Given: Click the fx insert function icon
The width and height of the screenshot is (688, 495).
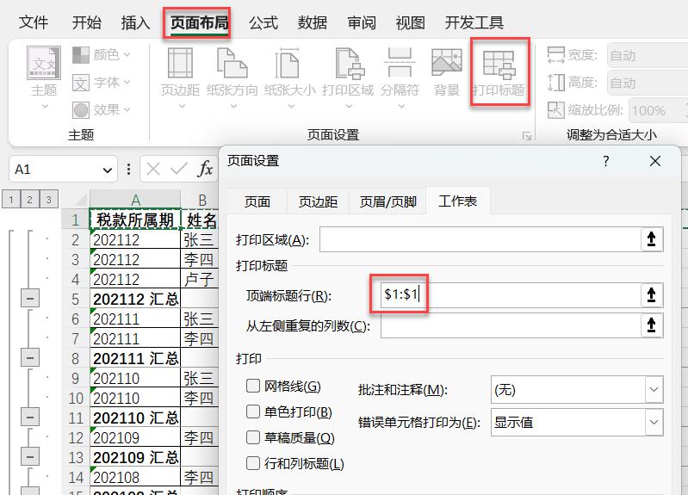Looking at the screenshot, I should 205,169.
